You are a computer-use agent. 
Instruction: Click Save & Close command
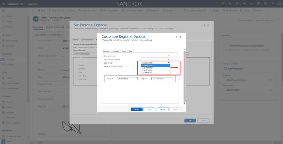point(56,11)
